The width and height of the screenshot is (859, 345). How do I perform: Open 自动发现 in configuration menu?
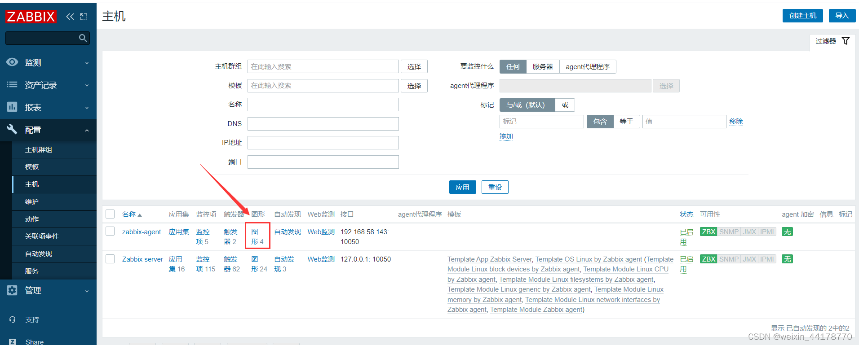point(55,254)
